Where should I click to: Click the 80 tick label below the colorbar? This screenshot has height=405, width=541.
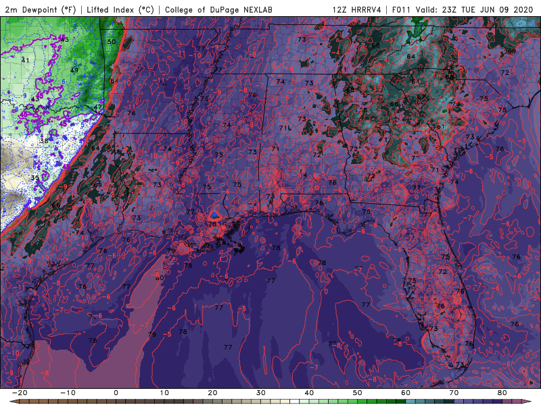502,393
